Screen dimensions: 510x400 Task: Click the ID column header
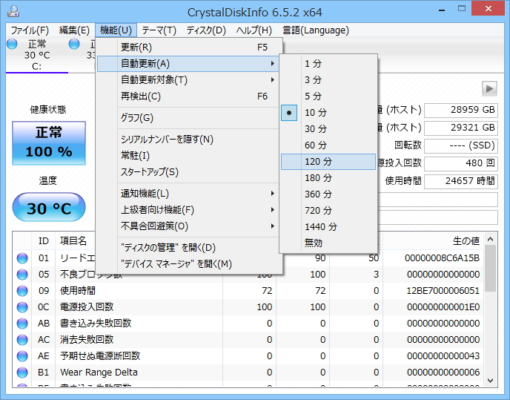(x=44, y=241)
